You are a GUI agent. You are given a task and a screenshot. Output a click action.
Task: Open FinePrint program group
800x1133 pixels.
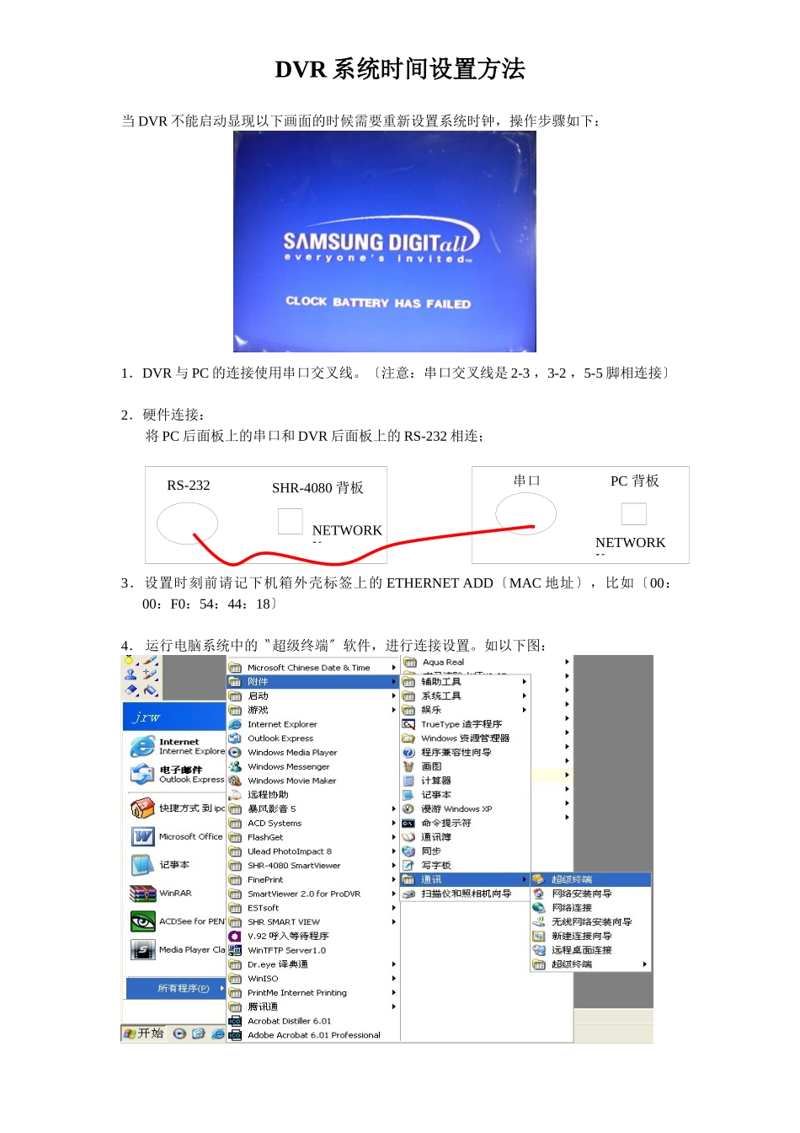pos(312,879)
